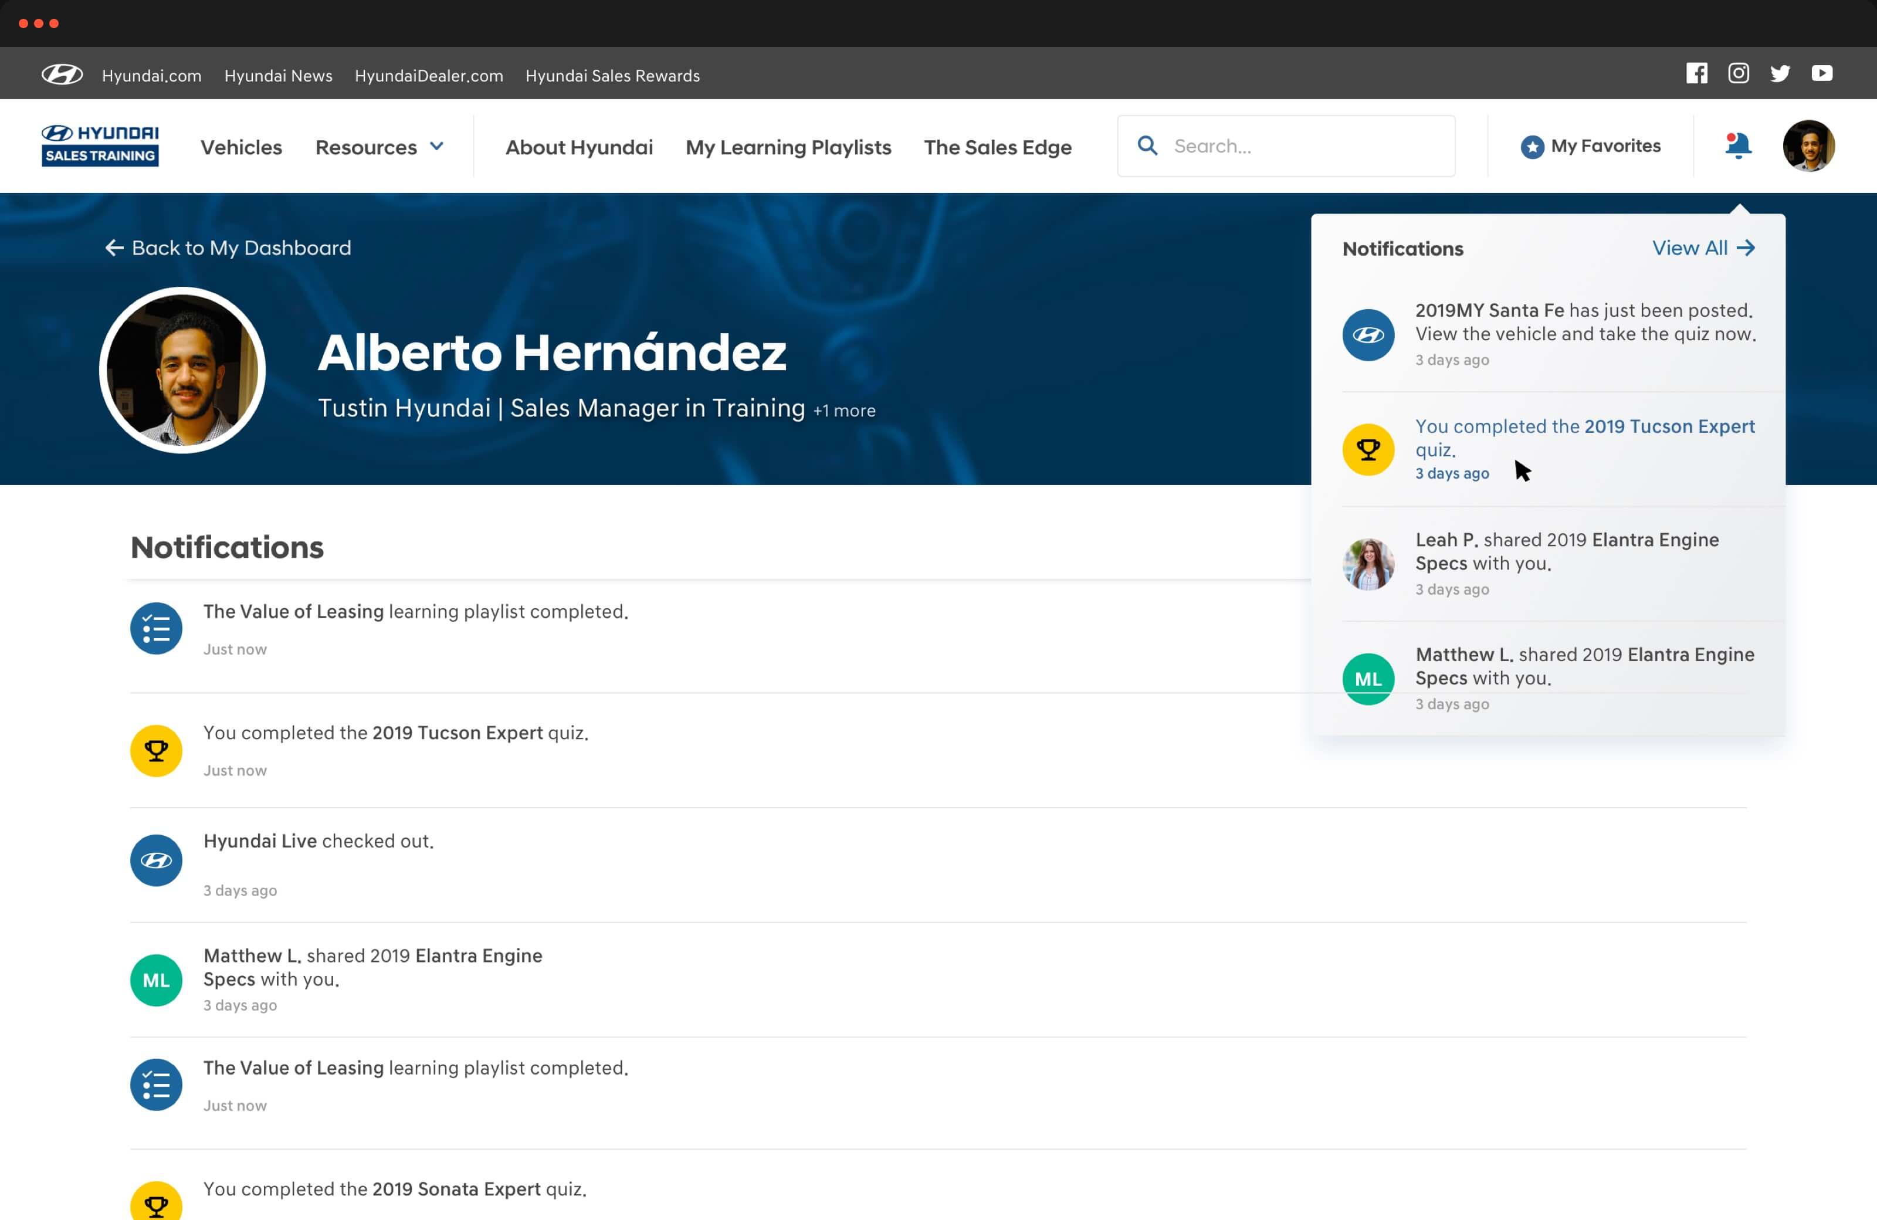
Task: Open Hyundai Sales Rewards link
Action: (x=613, y=76)
